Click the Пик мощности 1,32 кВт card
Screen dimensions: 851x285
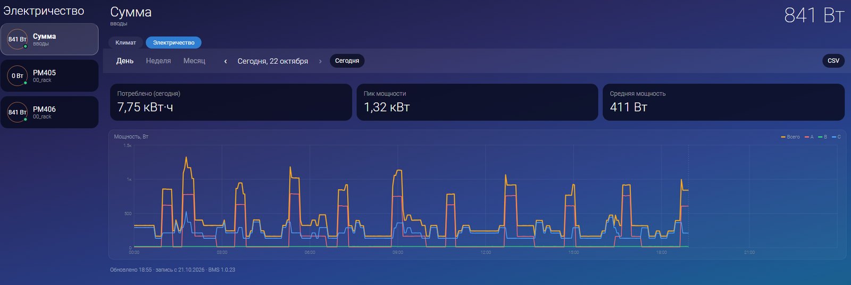point(477,102)
